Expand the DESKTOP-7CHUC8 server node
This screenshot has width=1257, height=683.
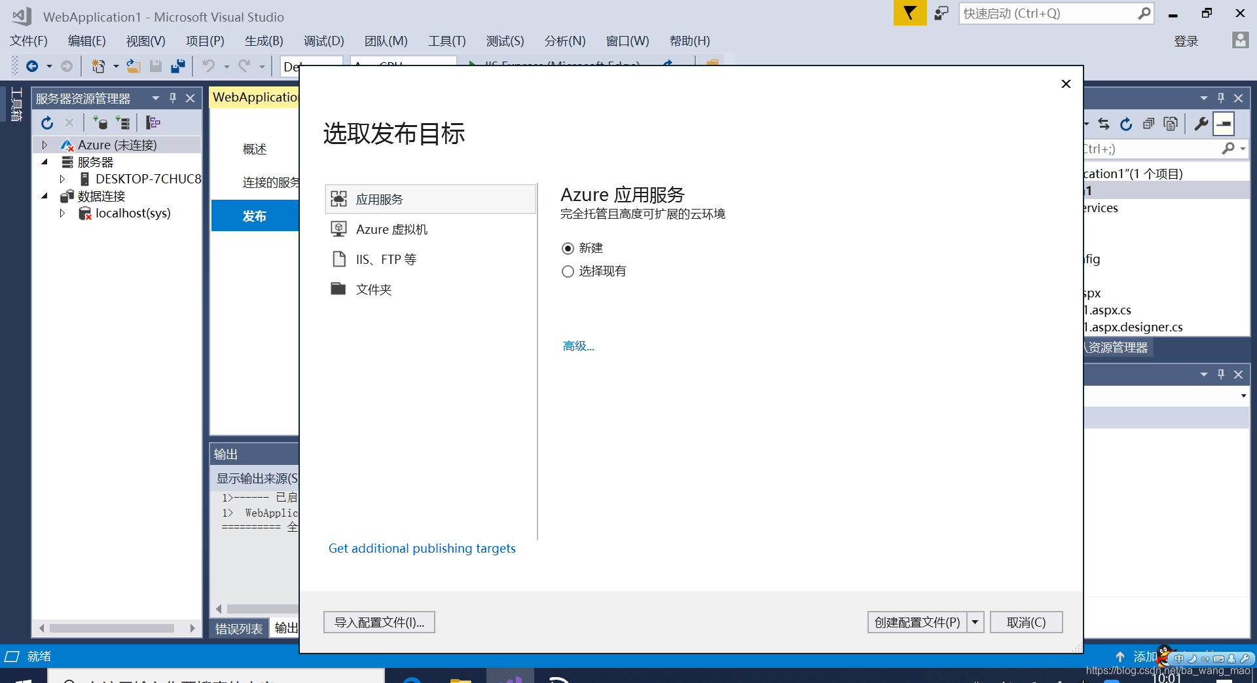point(62,179)
